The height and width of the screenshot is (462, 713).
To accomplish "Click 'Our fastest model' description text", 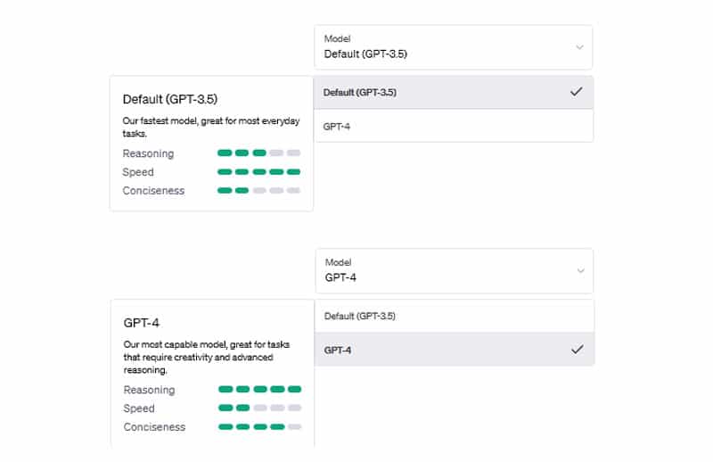I will point(211,127).
